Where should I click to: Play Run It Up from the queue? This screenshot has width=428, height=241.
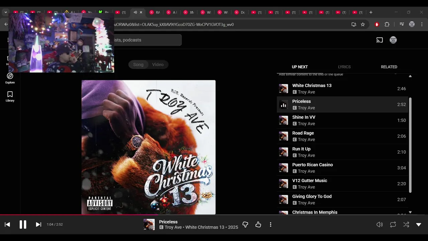click(342, 152)
